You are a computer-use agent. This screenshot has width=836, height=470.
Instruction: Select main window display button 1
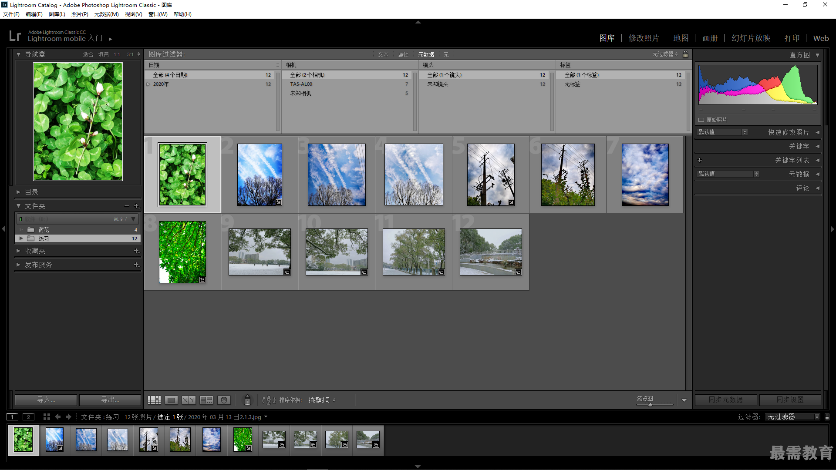coord(13,417)
